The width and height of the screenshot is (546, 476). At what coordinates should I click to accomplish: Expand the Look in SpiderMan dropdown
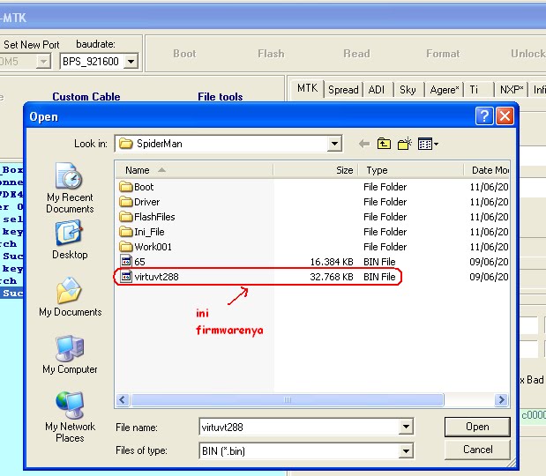(x=334, y=144)
